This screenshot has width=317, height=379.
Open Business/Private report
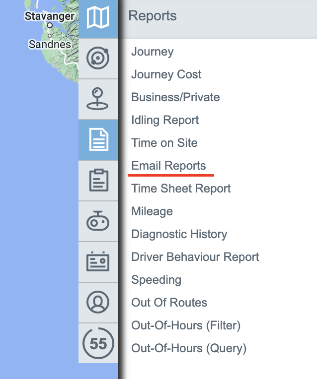tap(175, 97)
